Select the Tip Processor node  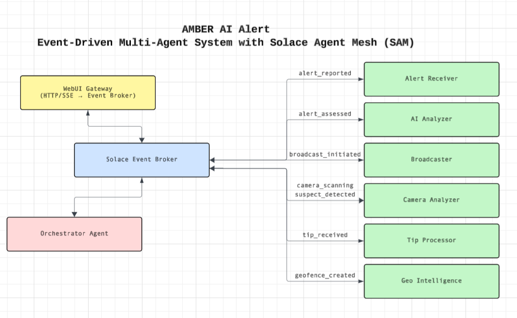pos(431,241)
